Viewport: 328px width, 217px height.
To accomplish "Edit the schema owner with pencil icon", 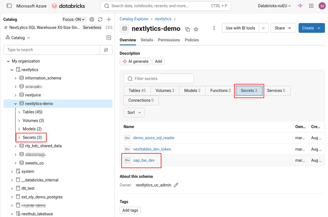I will coord(176,185).
